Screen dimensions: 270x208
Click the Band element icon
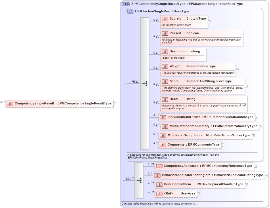(x=165, y=99)
